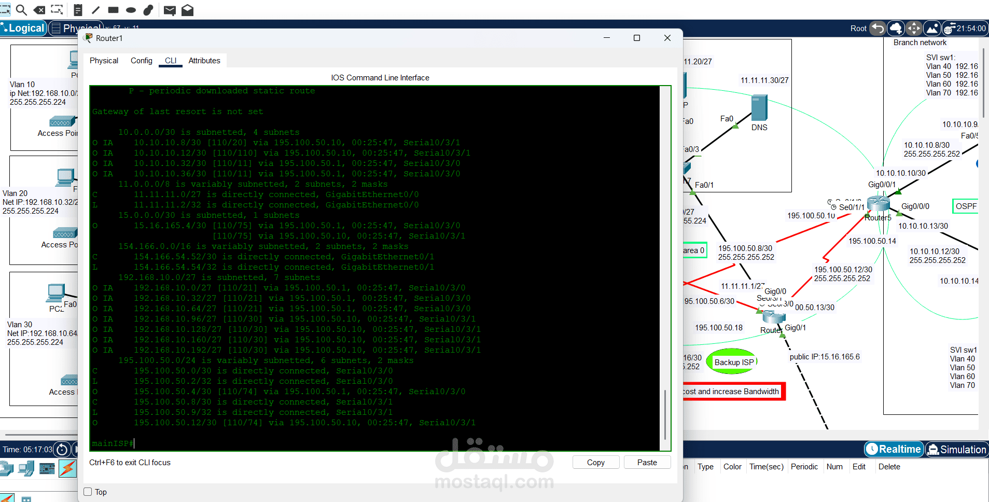Click the '11.11.11.30/27' label above DNS
This screenshot has width=989, height=502.
(764, 80)
